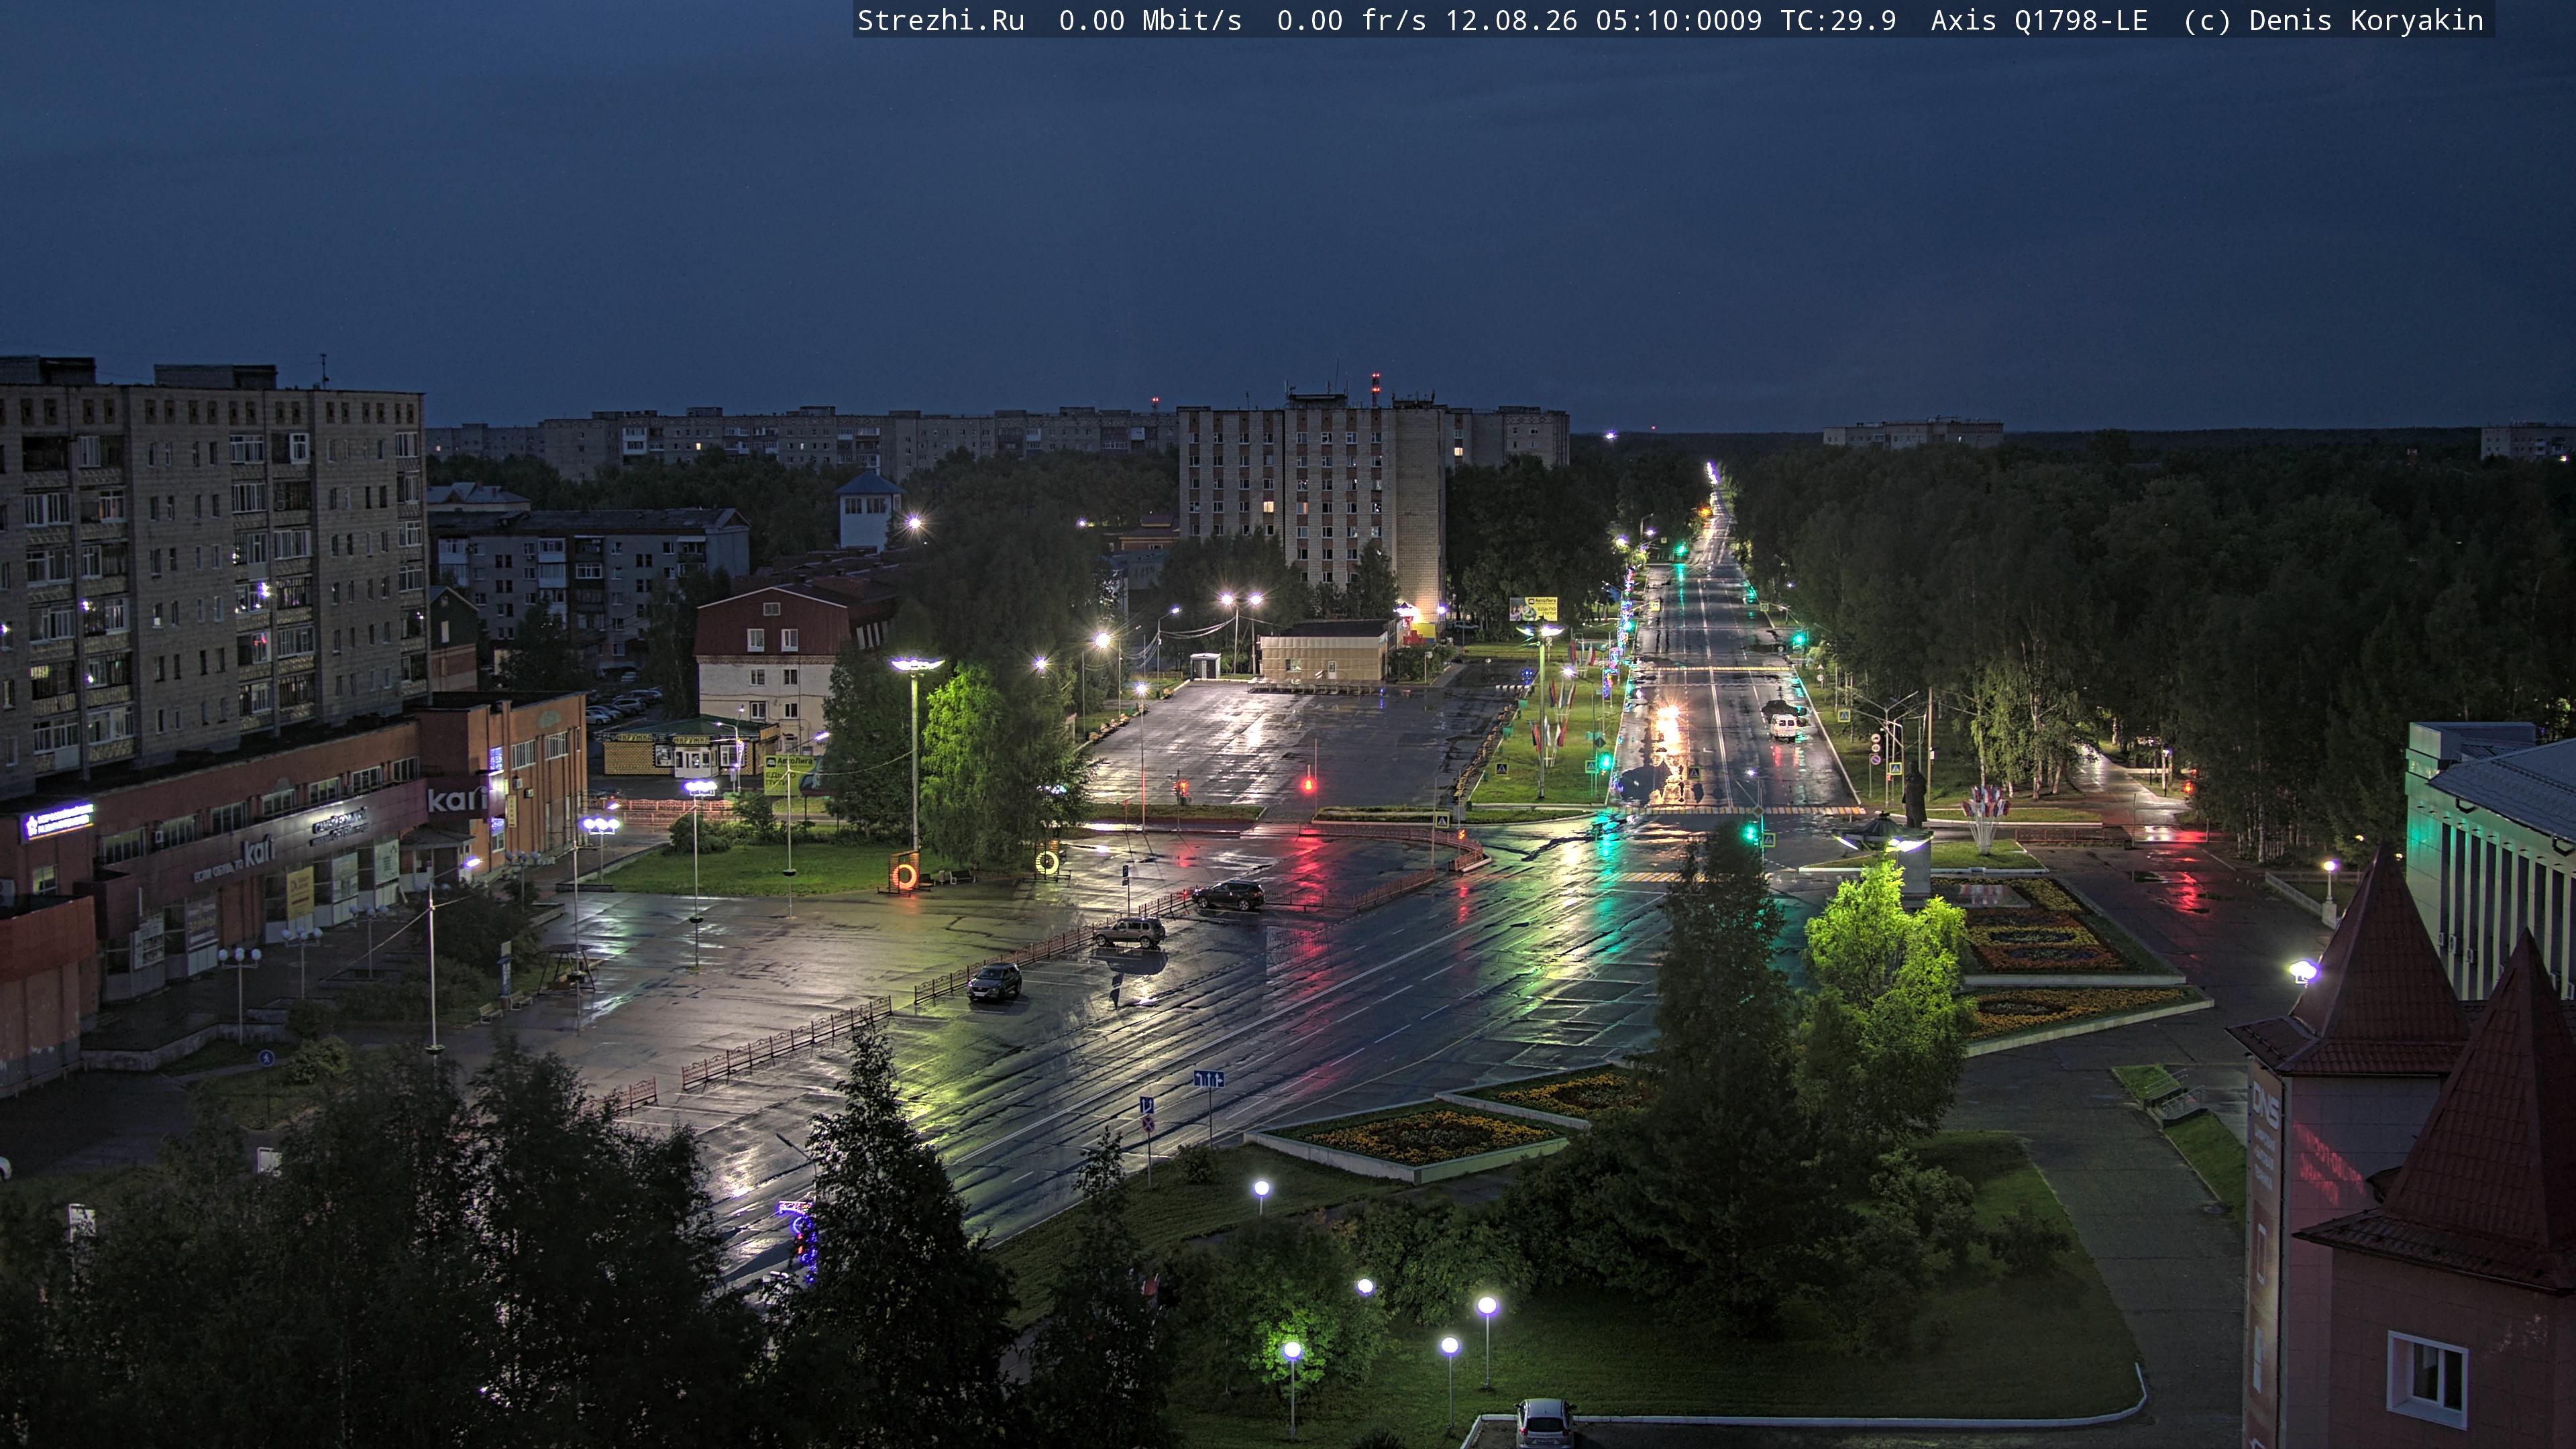Click the 0.00 fr/s frame rate value
Screen dimensions: 2576x1449
pos(1352,21)
